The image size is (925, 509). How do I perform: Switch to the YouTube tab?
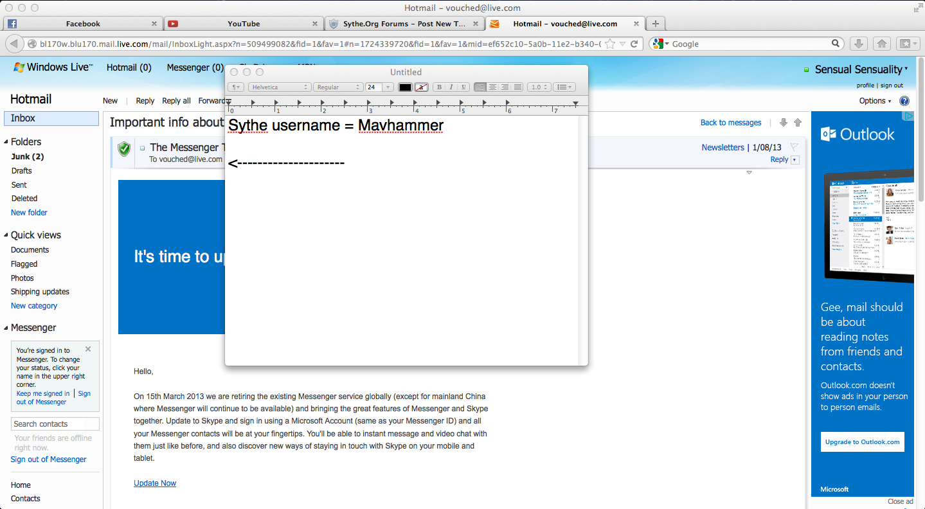(x=244, y=24)
